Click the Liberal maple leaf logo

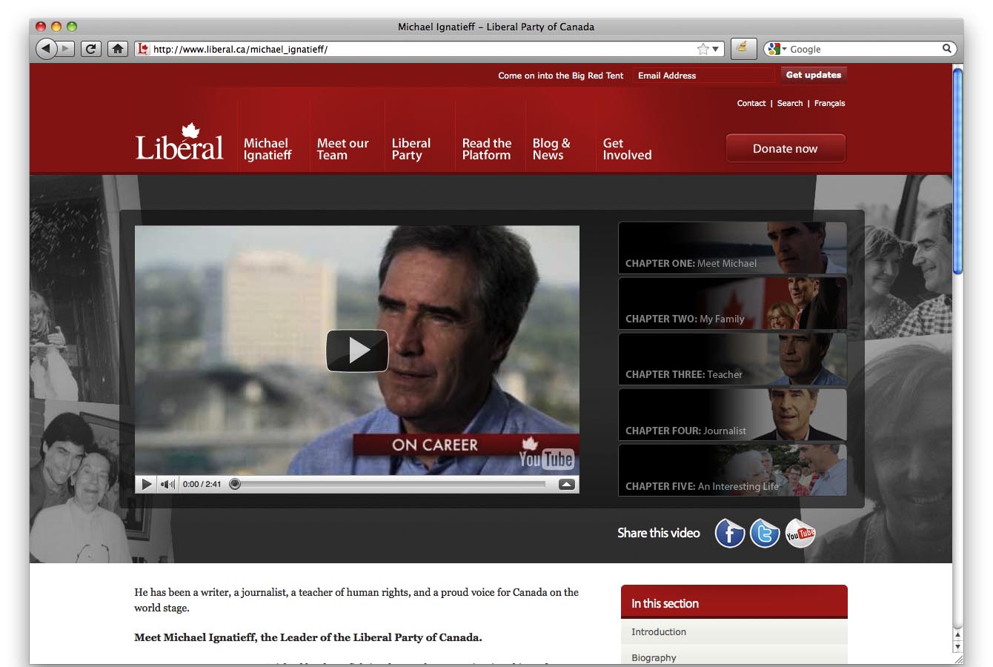179,143
